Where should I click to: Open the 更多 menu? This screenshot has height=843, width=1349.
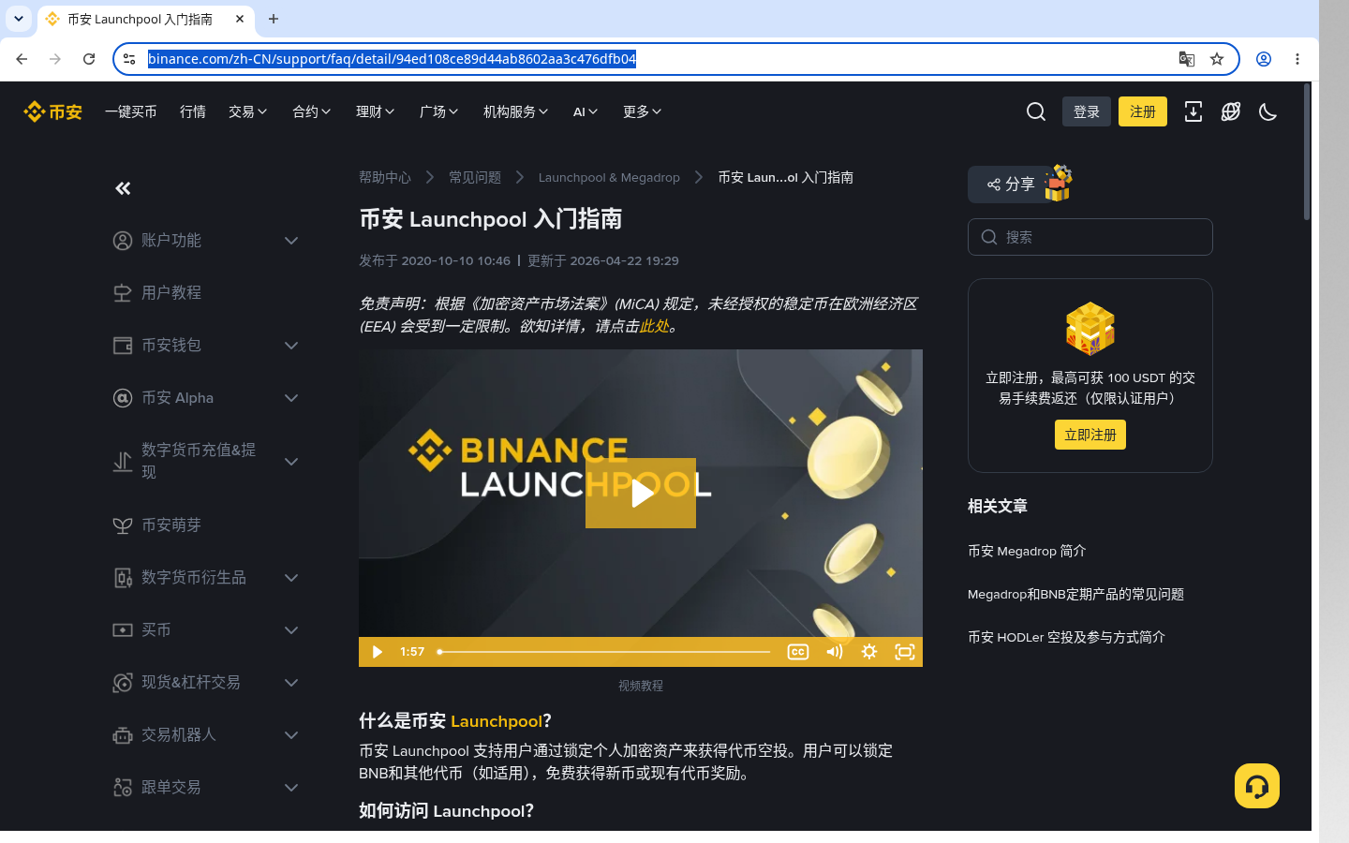(x=643, y=111)
